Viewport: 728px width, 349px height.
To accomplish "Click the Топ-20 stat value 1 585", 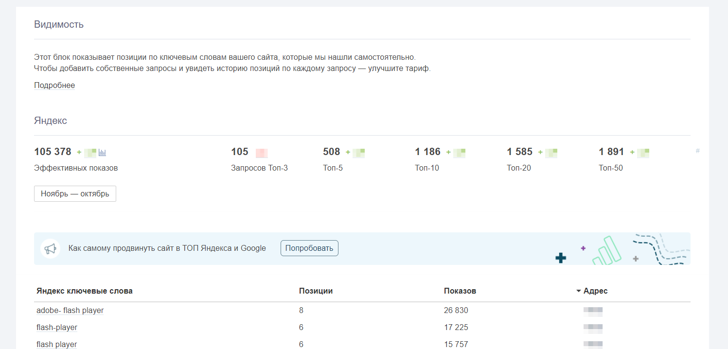I will pyautogui.click(x=519, y=152).
